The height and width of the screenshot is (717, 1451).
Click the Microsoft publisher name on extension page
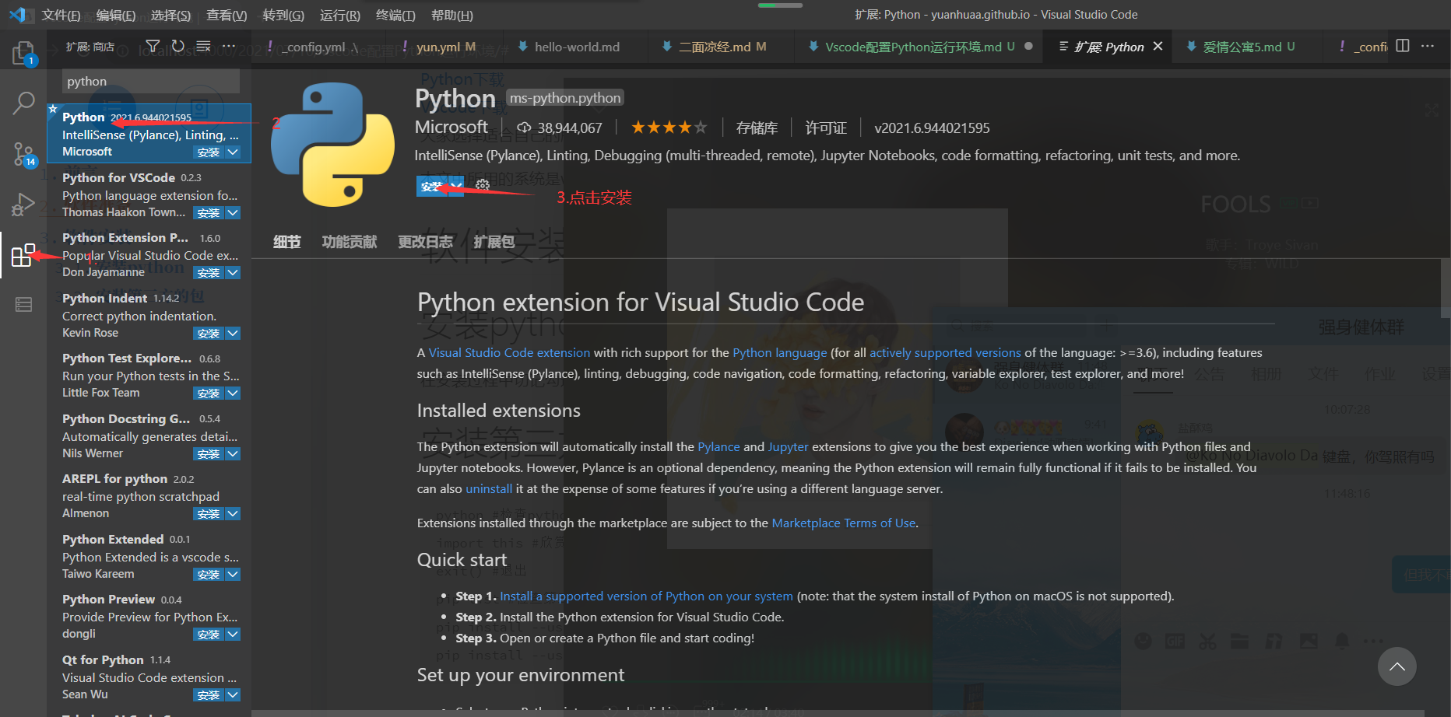coord(451,127)
